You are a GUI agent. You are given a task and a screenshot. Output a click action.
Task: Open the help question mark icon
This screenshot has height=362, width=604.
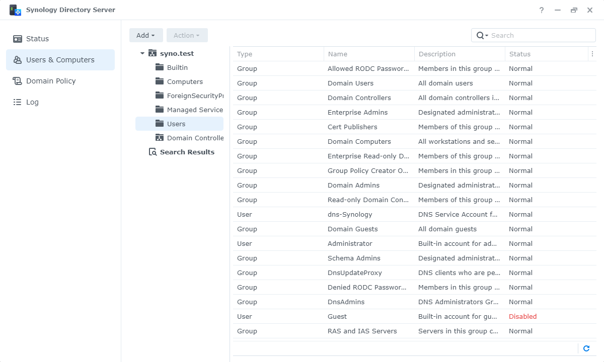[x=541, y=10]
